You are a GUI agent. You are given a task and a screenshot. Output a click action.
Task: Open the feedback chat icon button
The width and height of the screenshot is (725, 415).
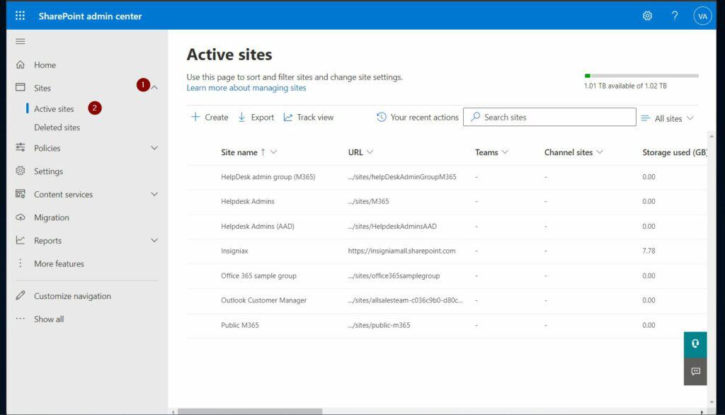pos(695,371)
